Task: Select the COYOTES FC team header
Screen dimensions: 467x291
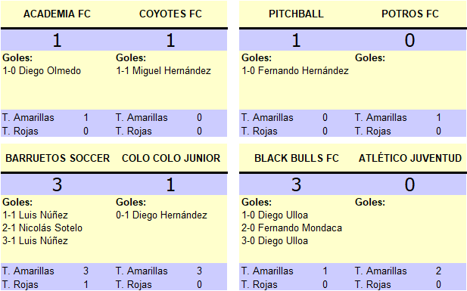Action: coord(170,14)
